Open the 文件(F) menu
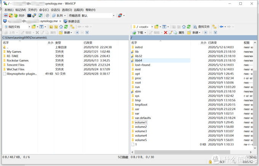 (x=32, y=10)
